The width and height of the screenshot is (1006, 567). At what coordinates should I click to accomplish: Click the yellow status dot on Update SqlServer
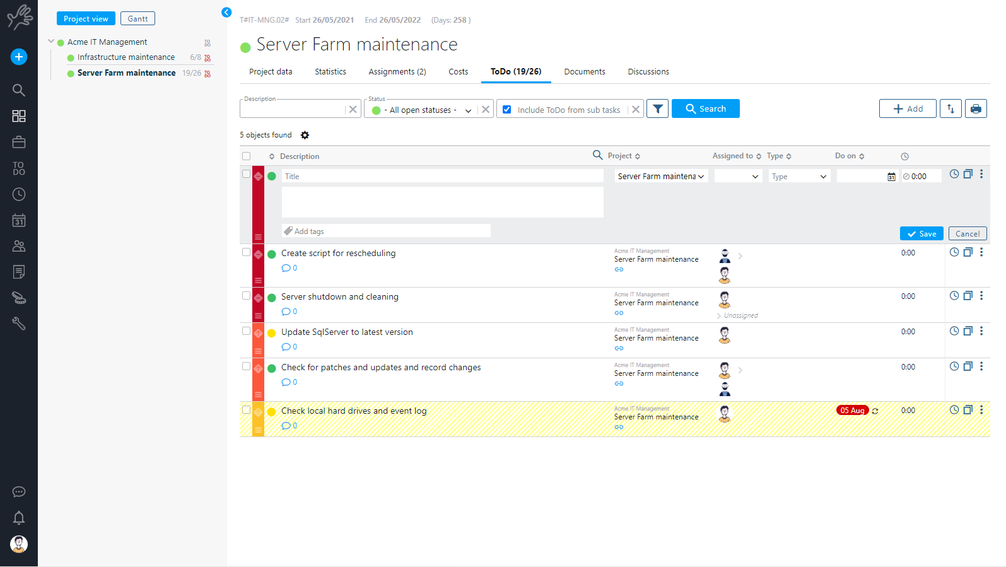pyautogui.click(x=272, y=333)
